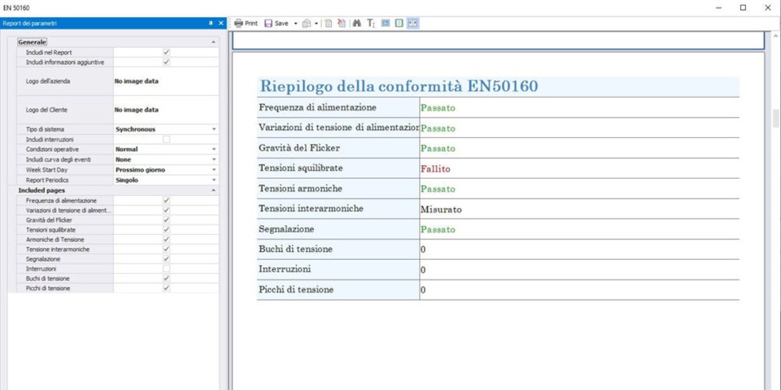
Task: Collapse the Generale section
Action: (213, 41)
